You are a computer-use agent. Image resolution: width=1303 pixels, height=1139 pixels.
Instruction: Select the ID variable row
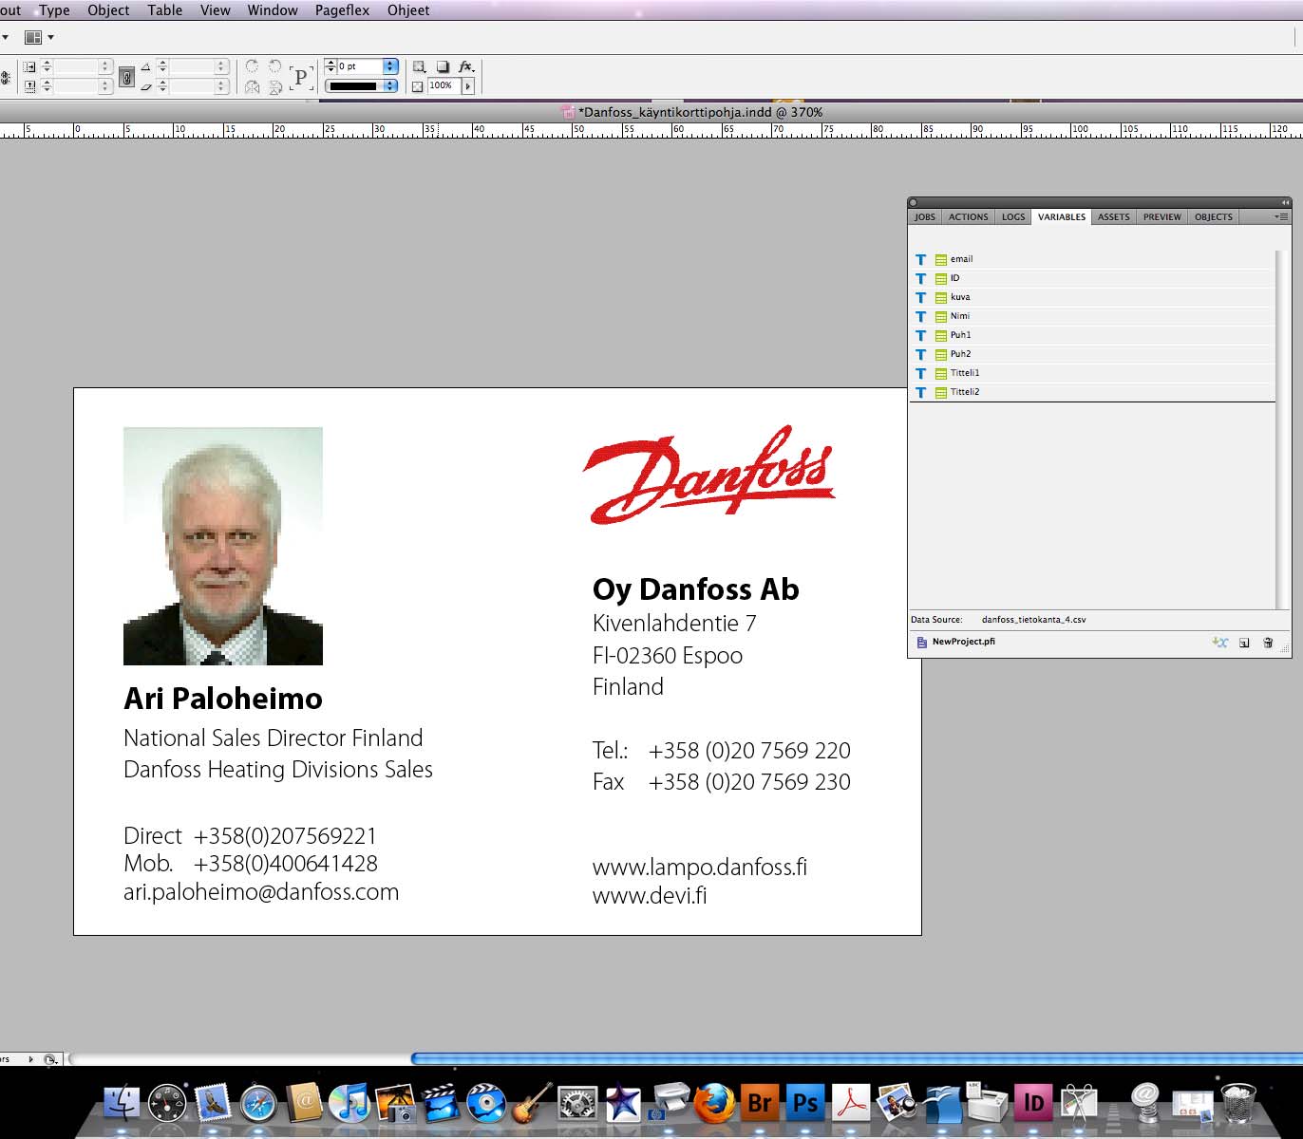click(1092, 278)
